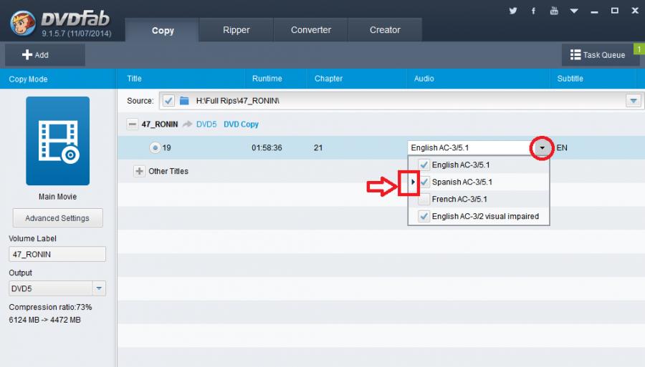The height and width of the screenshot is (367, 645).
Task: Click the EN subtitle value
Action: tap(562, 148)
